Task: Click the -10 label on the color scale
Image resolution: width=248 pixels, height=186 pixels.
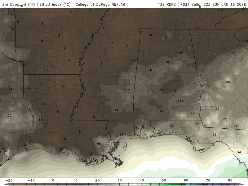Action: tap(31, 180)
